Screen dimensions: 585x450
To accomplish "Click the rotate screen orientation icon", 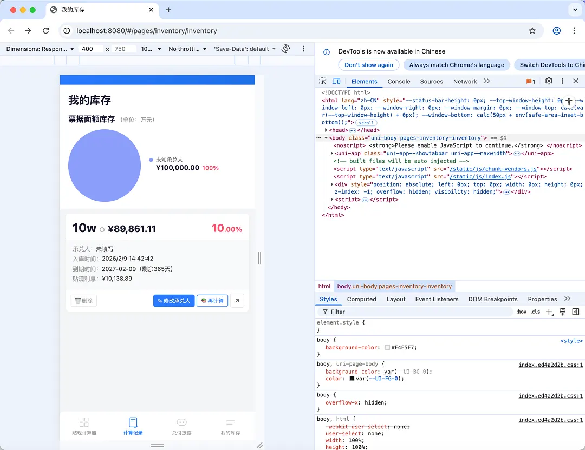I will pyautogui.click(x=286, y=49).
